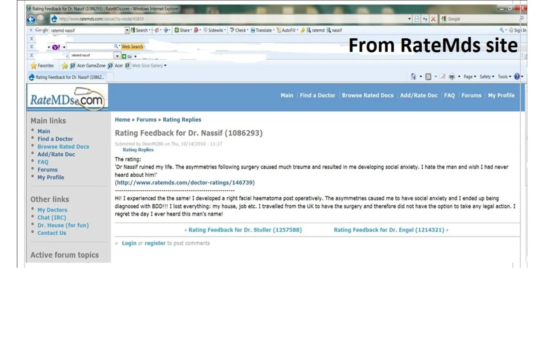Click the browser Back arrow button
Screen dimensions: 542x339
[31, 19]
